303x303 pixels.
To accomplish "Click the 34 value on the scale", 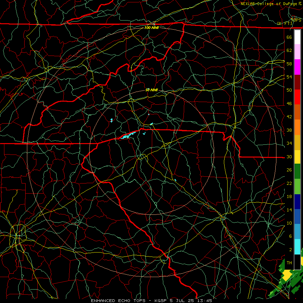I will click(x=289, y=143).
